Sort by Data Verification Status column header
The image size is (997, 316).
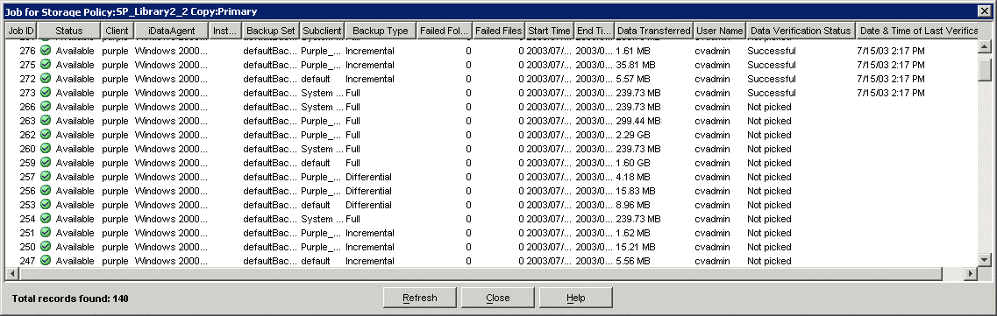(801, 31)
